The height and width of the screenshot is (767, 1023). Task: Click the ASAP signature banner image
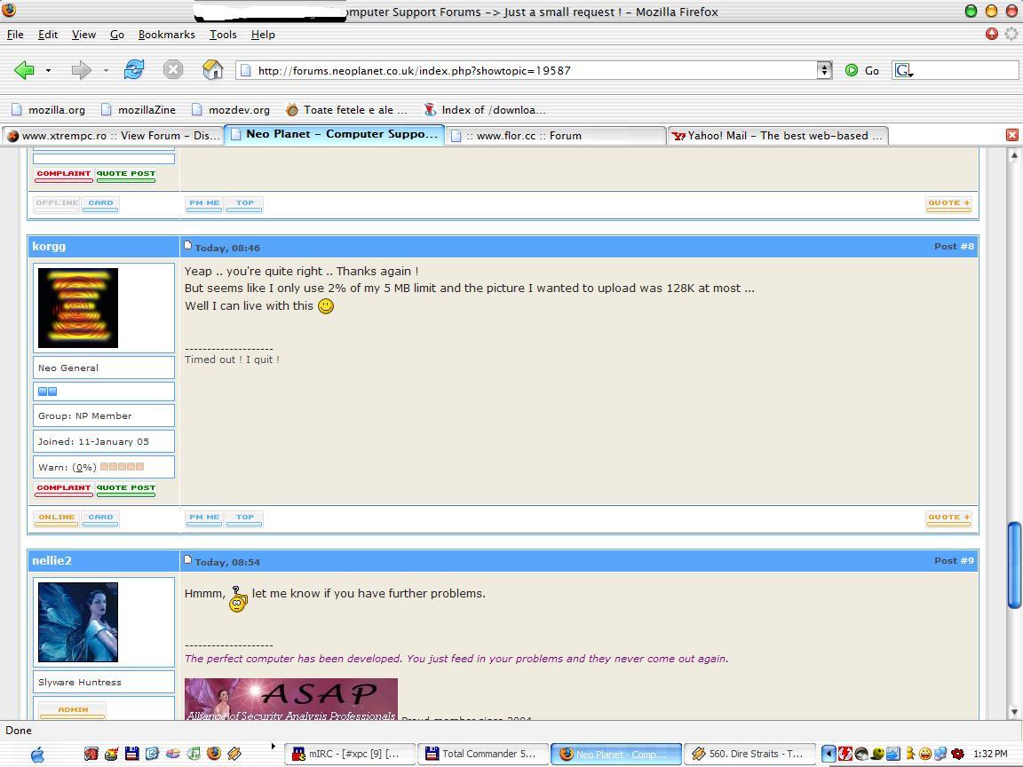[x=291, y=700]
